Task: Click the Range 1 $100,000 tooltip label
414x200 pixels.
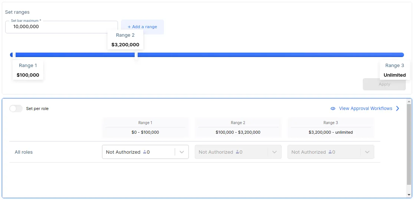Action: [x=28, y=70]
